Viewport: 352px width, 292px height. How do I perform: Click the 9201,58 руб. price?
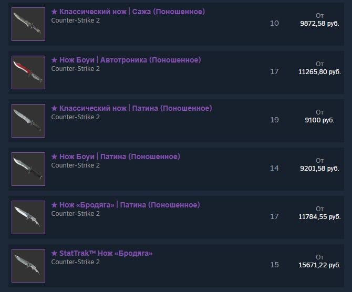point(320,169)
